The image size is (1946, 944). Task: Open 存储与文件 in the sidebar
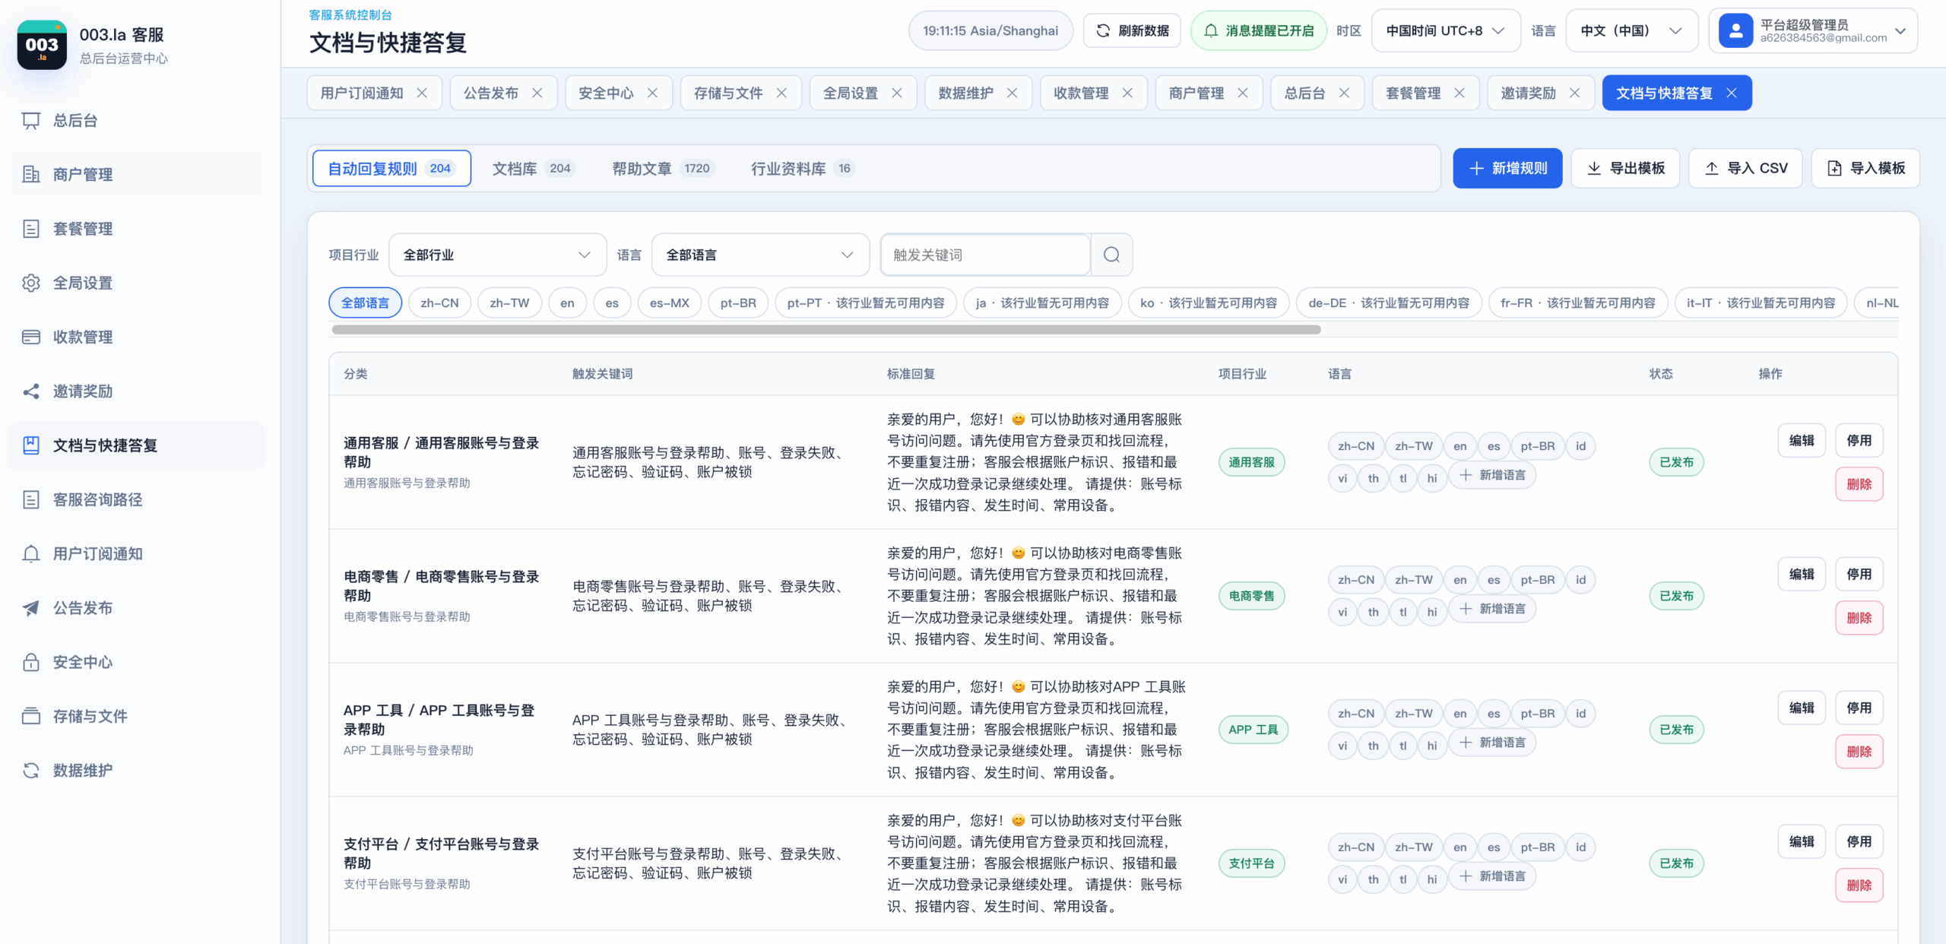[137, 716]
